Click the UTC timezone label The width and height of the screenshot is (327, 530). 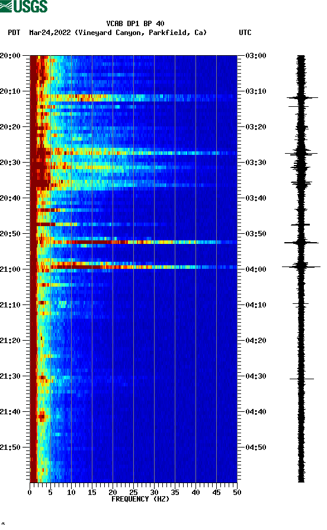click(x=245, y=33)
